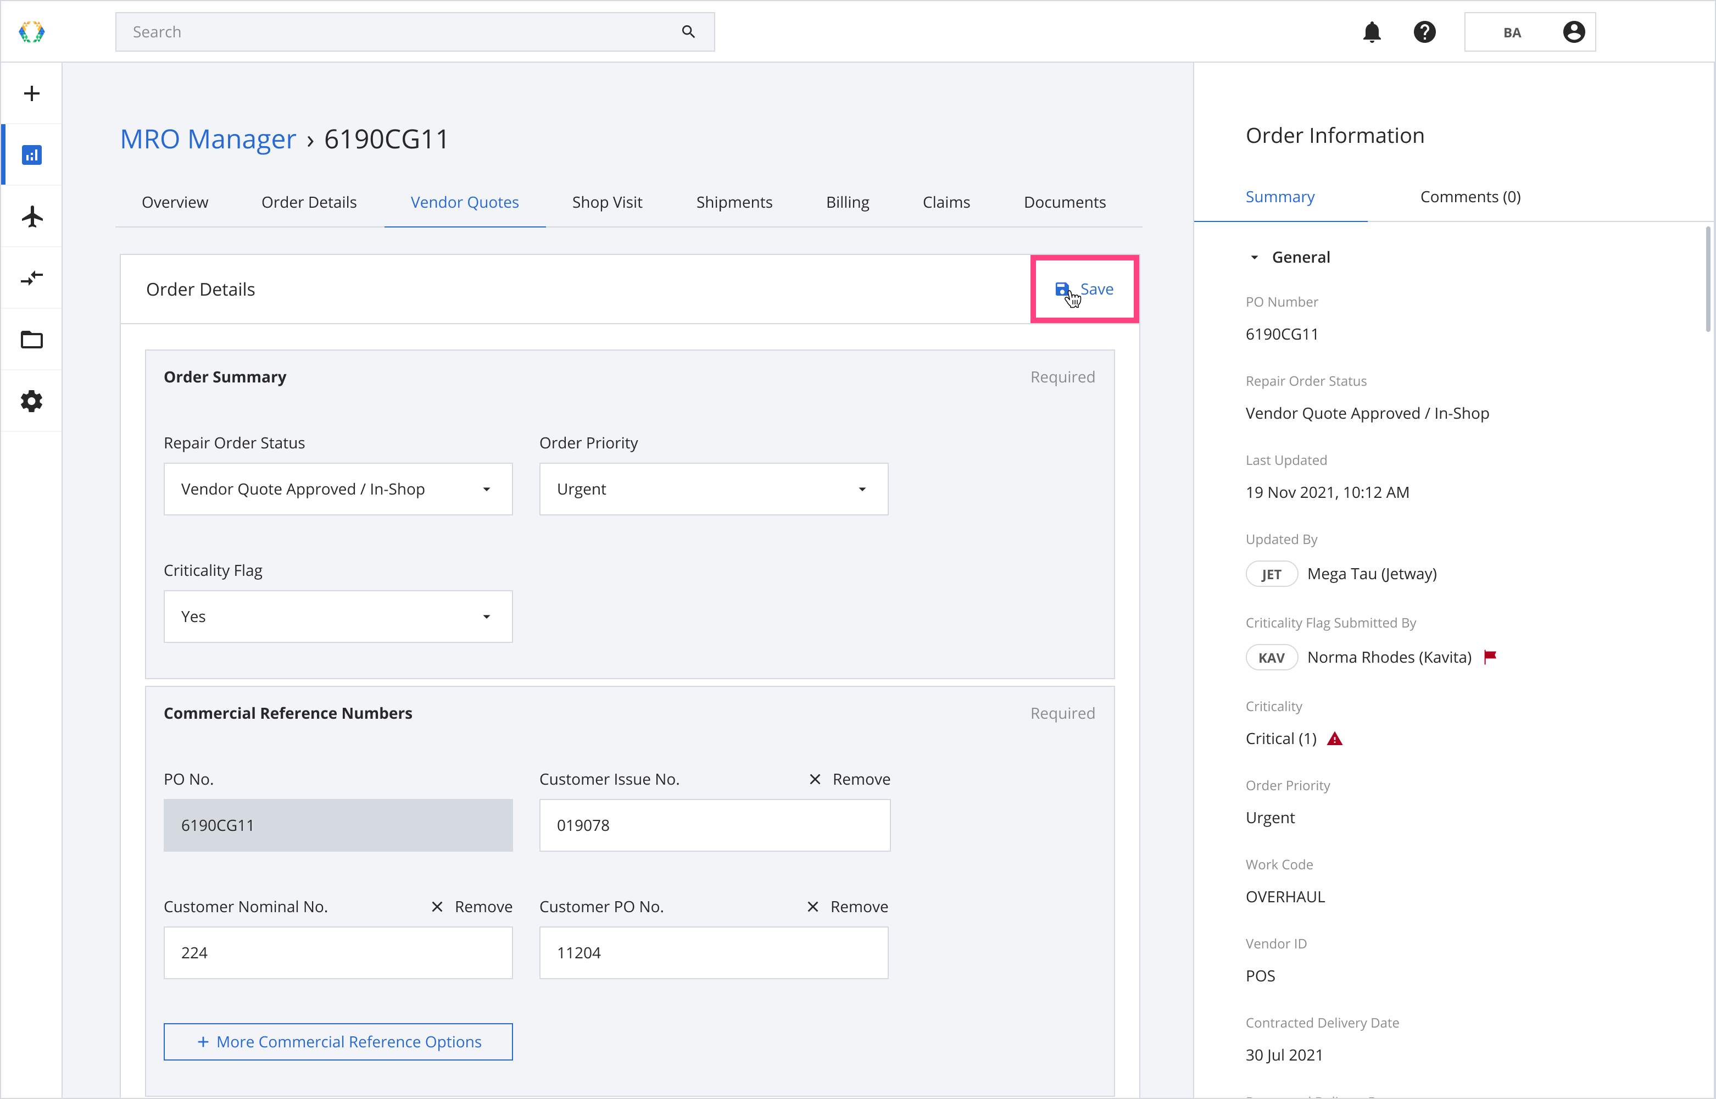
Task: Select the Summary tab
Action: click(1279, 197)
